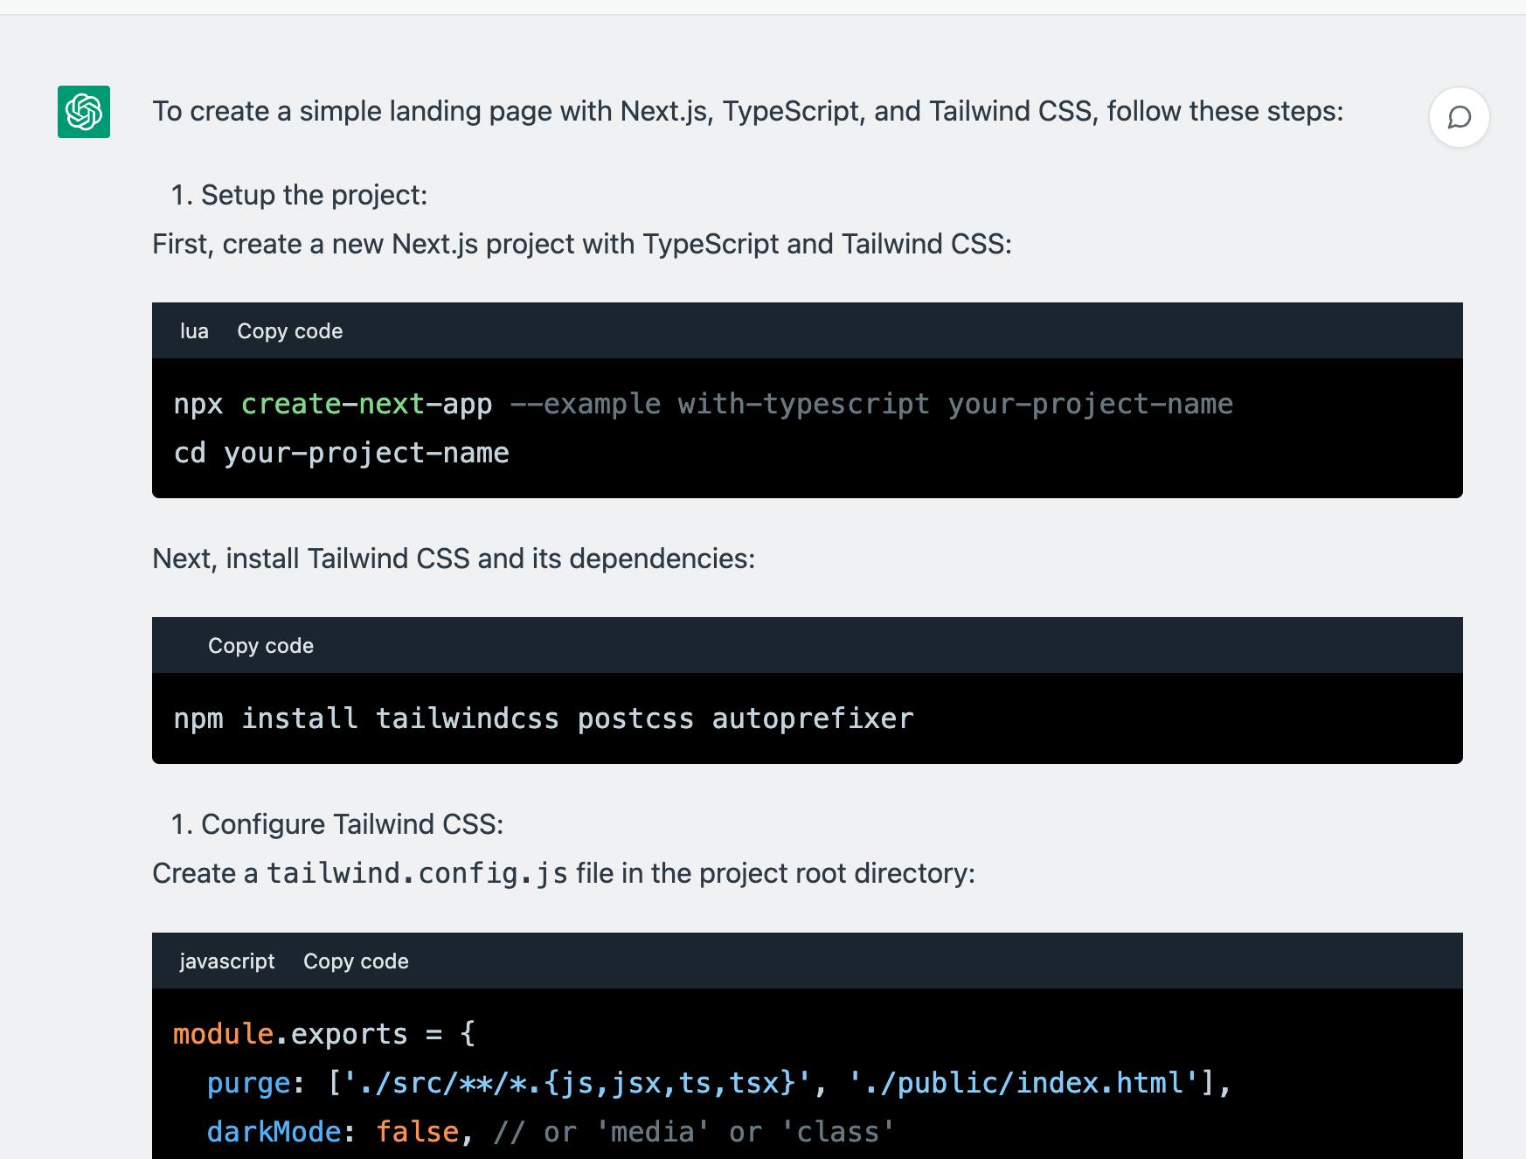Copy code of the npm install block
This screenshot has width=1526, height=1159.
click(260, 646)
